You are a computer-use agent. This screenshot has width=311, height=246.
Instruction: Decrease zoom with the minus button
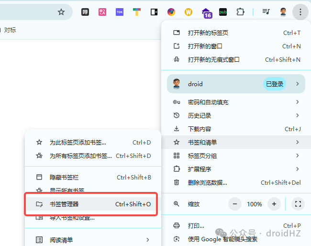pyautogui.click(x=235, y=204)
